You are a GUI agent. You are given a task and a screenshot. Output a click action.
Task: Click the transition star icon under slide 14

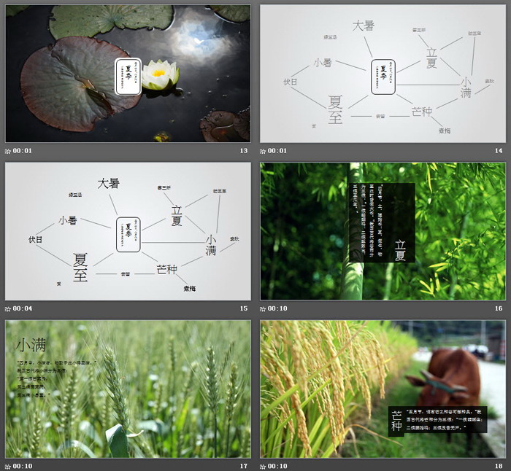(263, 151)
